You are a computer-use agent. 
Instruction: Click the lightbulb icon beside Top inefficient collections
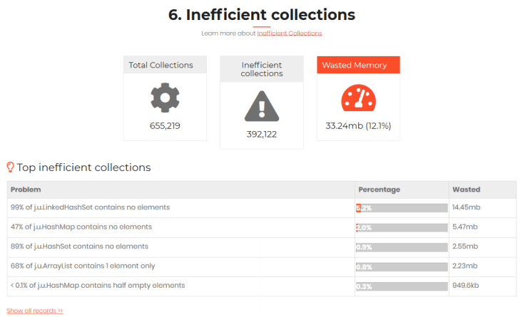tap(11, 167)
